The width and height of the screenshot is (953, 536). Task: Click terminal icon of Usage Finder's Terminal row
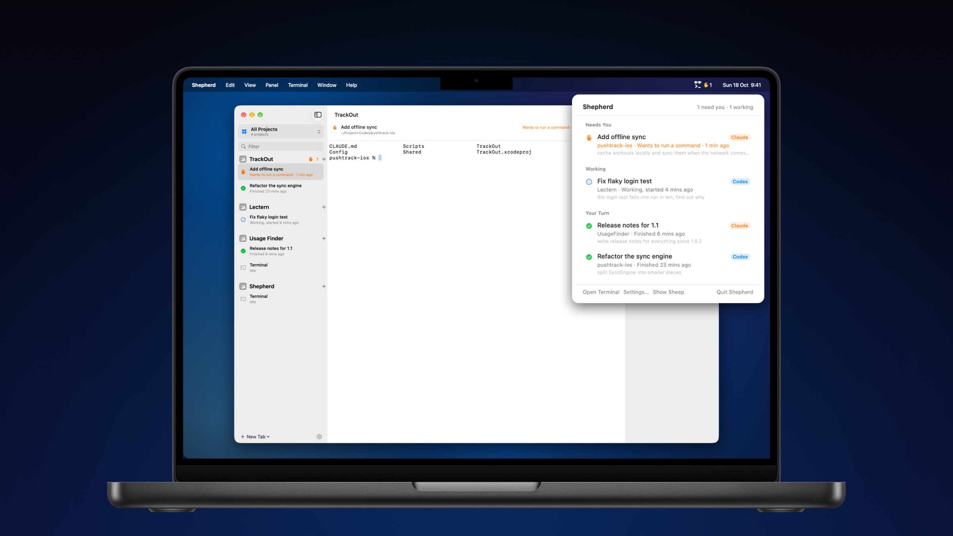243,268
